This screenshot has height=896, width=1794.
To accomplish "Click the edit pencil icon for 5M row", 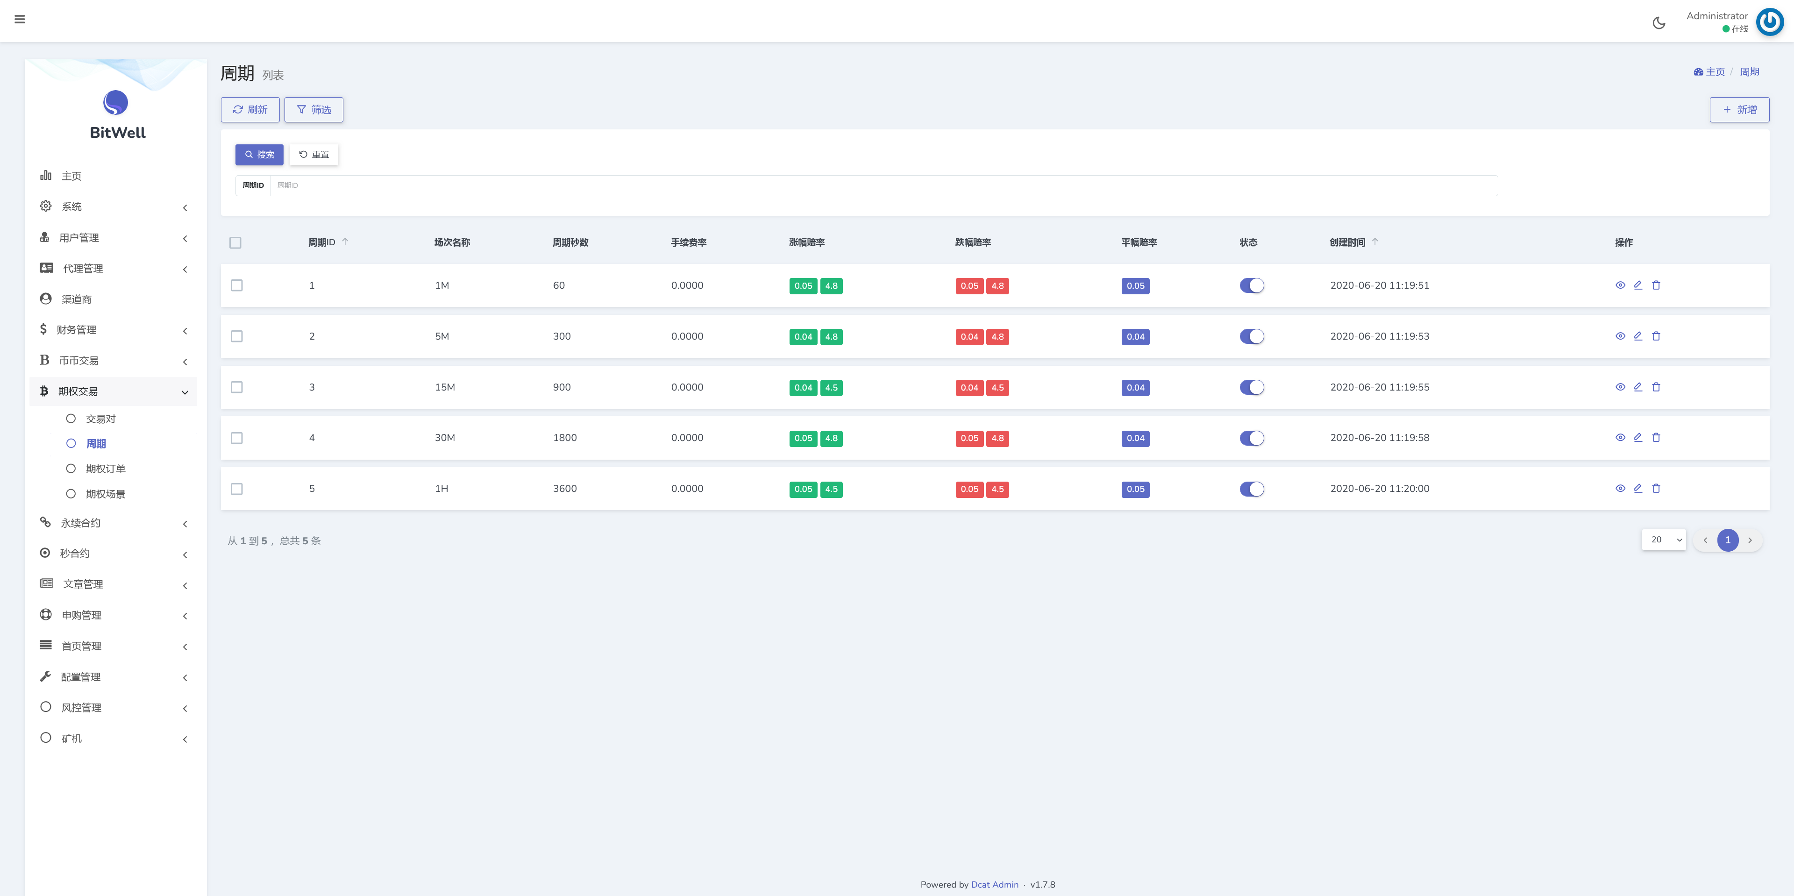I will pyautogui.click(x=1638, y=336).
